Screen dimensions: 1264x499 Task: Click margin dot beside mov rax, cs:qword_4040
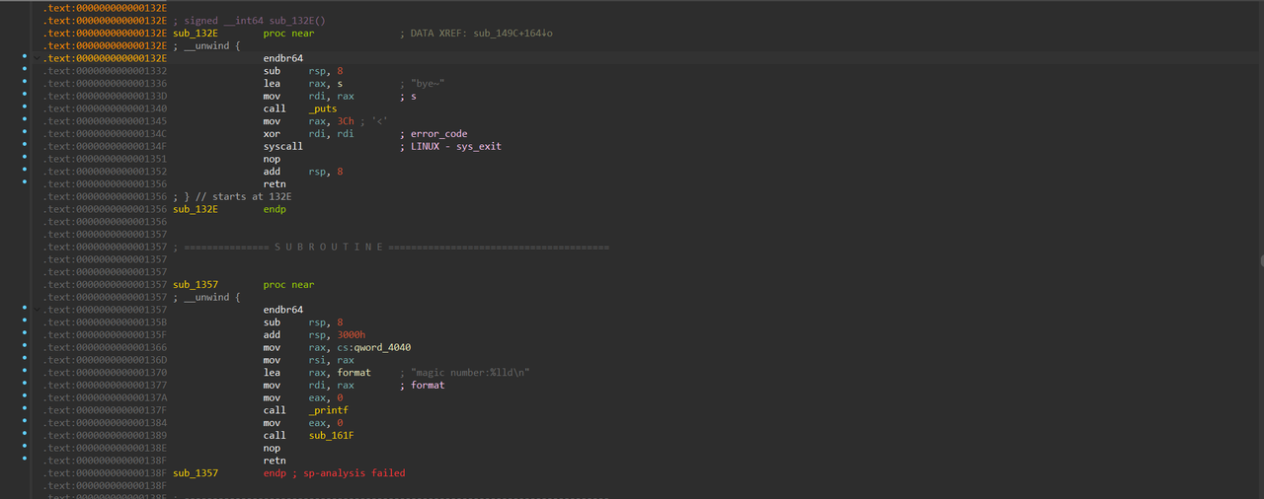point(24,347)
